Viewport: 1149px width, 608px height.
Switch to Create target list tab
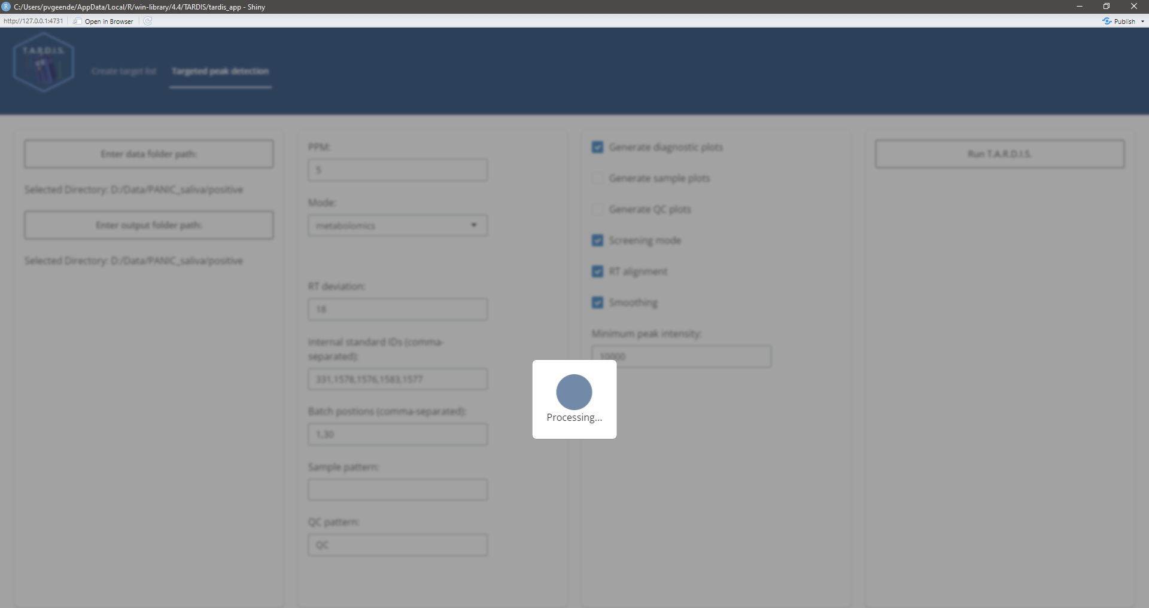point(124,71)
